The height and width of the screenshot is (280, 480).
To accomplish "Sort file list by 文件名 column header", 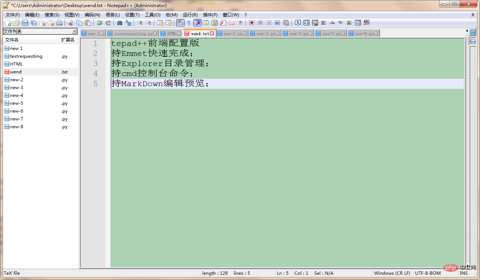I will click(x=31, y=40).
